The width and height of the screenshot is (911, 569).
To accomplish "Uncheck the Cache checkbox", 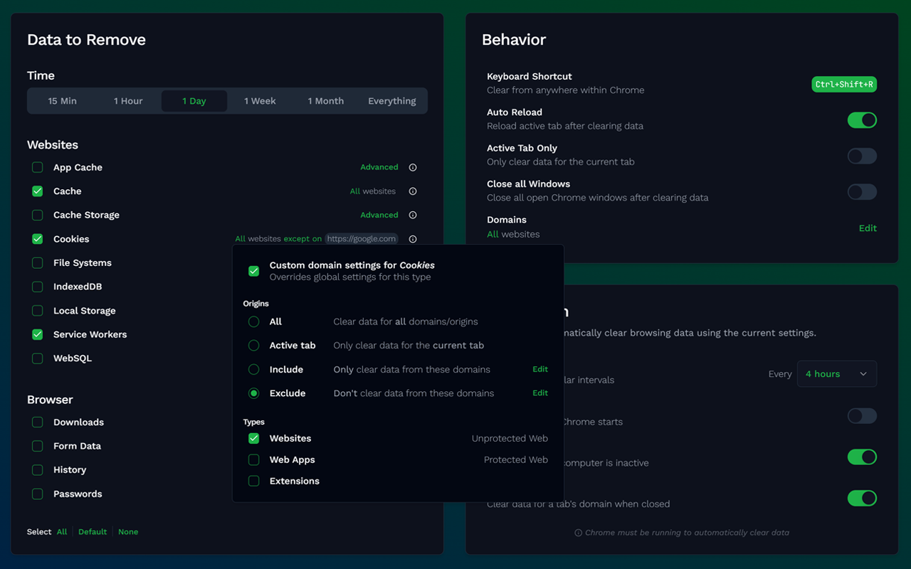I will [x=38, y=191].
